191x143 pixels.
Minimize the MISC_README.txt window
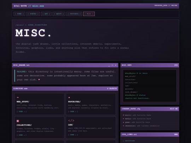pyautogui.click(x=109, y=65)
